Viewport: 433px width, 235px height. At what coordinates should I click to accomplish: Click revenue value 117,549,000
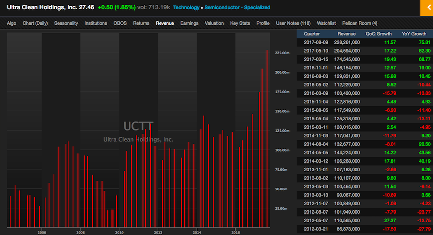point(347,110)
